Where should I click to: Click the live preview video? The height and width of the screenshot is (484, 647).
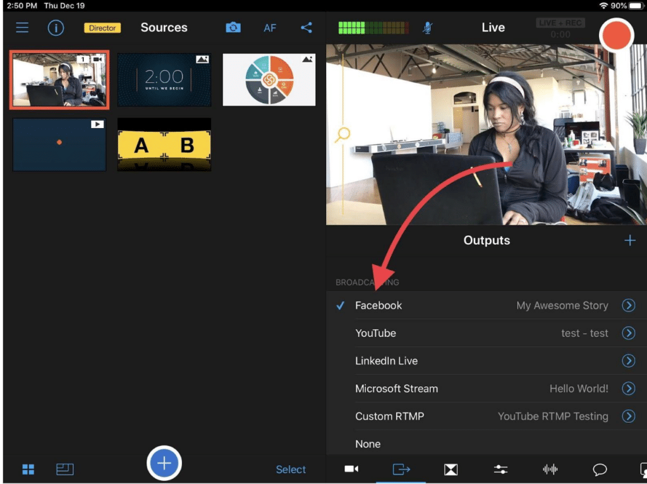click(487, 134)
